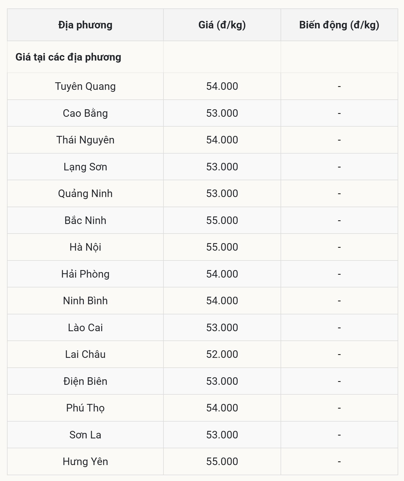Select the Tuyên Quang cell
This screenshot has width=404, height=481.
(85, 86)
